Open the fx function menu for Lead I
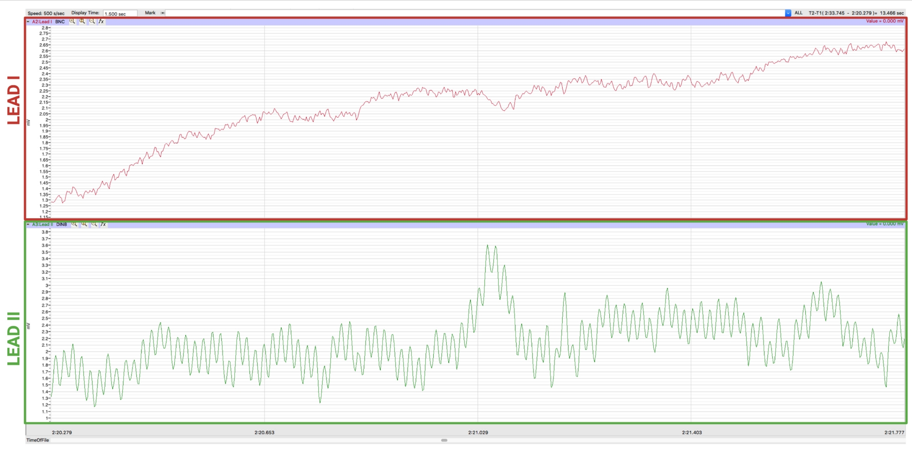The width and height of the screenshot is (912, 451). [x=101, y=21]
